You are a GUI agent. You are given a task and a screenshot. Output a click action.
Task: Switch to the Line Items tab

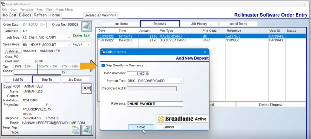coord(121,24)
